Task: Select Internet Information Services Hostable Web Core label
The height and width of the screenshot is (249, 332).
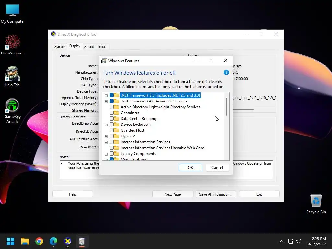Action: 162,148
